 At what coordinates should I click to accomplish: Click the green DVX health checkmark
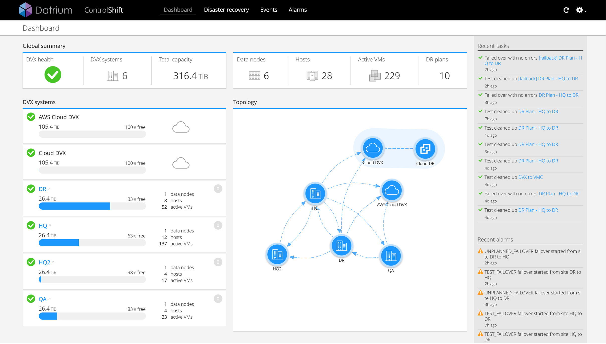pyautogui.click(x=53, y=74)
